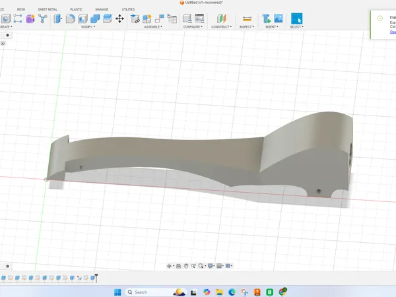Select the Create Form purple box icon
396x297 pixels.
click(x=30, y=18)
